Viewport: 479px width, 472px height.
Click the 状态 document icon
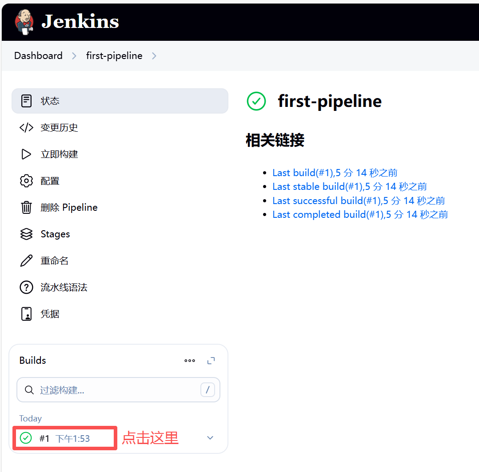point(26,101)
